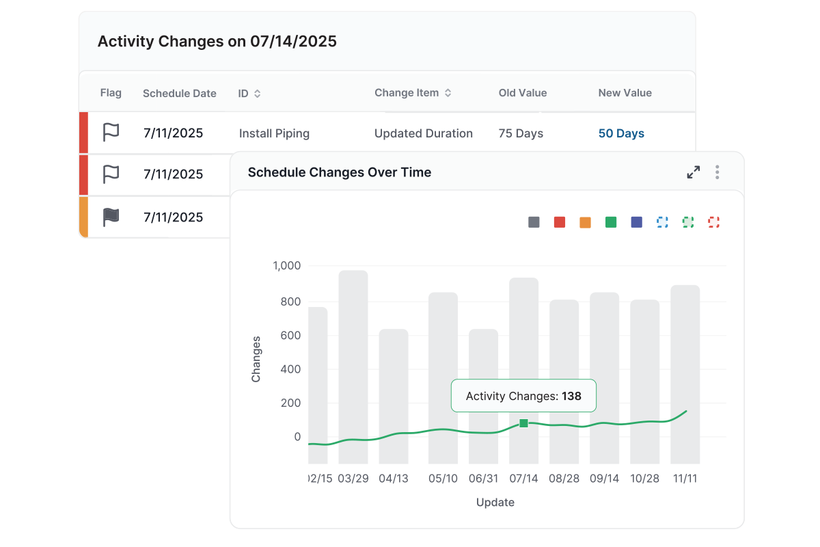Click the expand chart icon

[x=693, y=172]
